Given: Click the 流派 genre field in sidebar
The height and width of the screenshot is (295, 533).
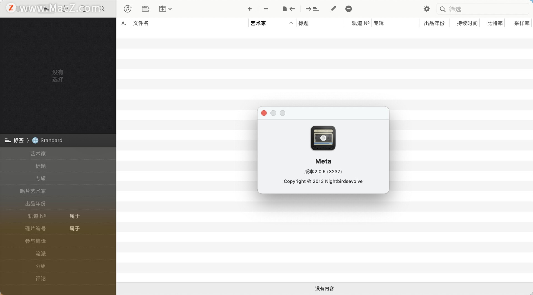Looking at the screenshot, I should click(58, 253).
